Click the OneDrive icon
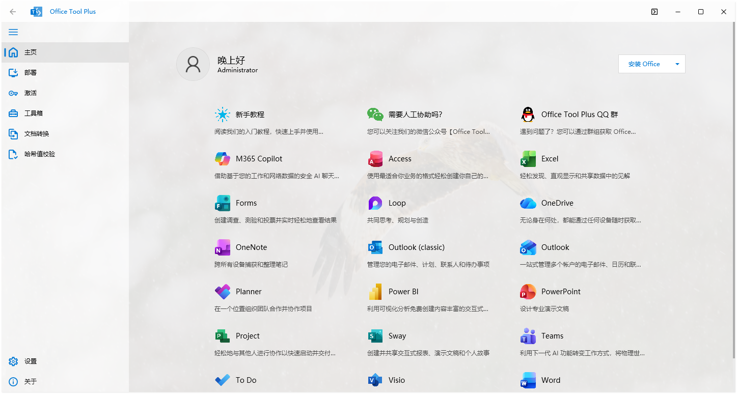This screenshot has width=737, height=394. [528, 203]
